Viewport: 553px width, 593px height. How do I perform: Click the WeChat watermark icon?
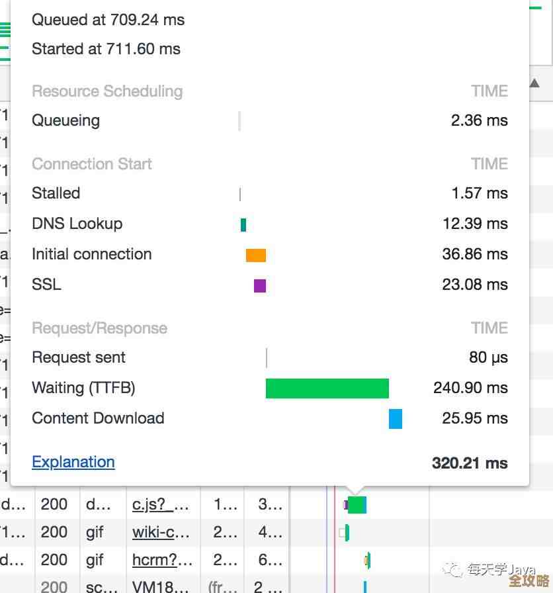click(453, 570)
